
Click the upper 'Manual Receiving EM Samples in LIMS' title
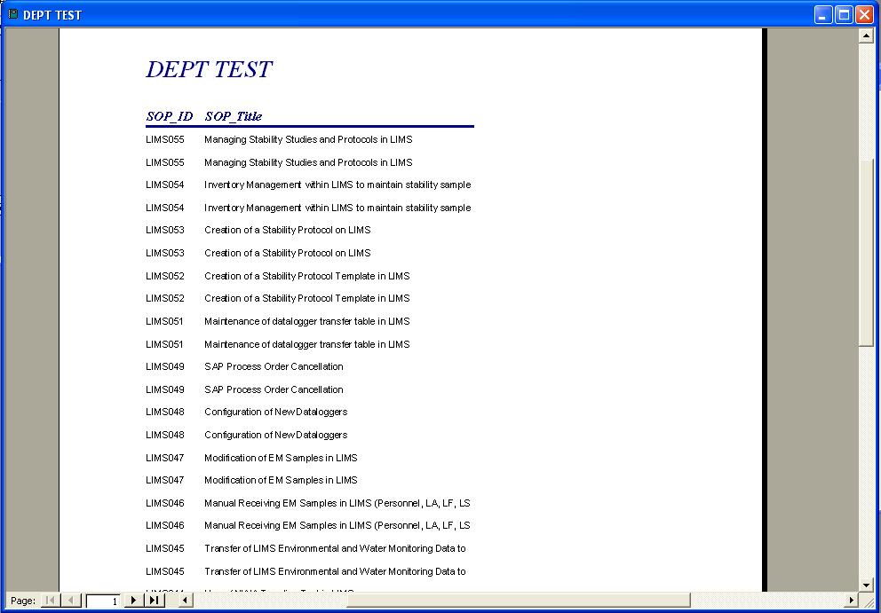coord(337,503)
